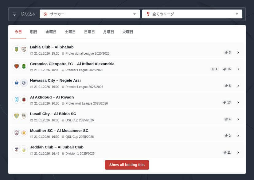Open the Al Akhdoud – Al Riyadh match link

pyautogui.click(x=52, y=97)
